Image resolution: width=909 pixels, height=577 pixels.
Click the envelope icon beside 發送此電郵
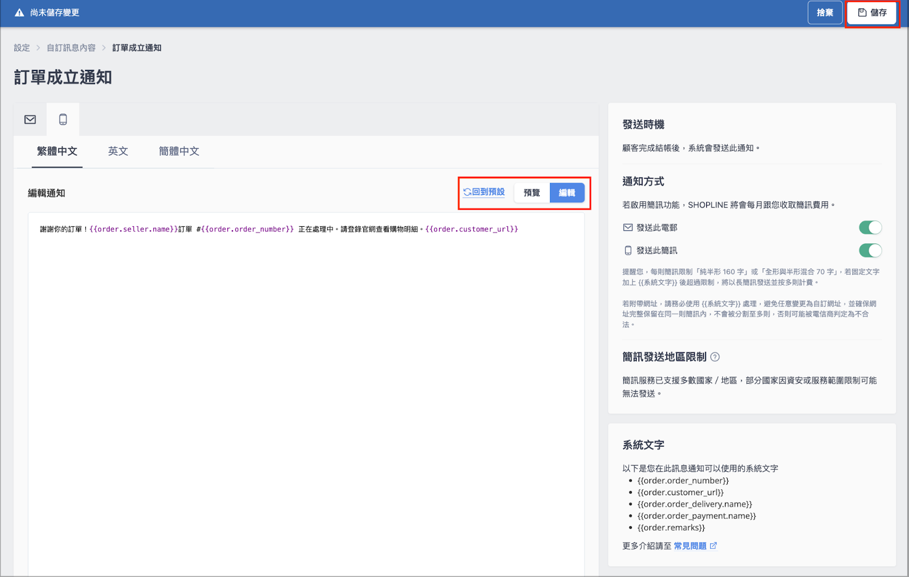click(x=628, y=227)
